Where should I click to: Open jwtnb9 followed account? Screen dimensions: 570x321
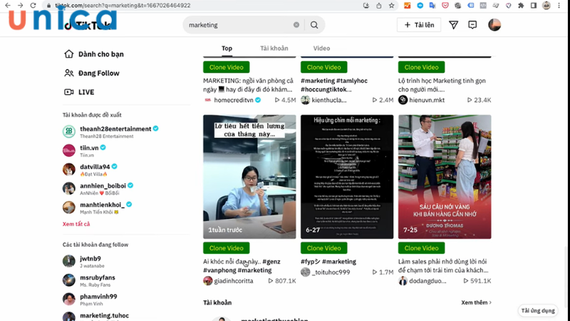coord(82,261)
